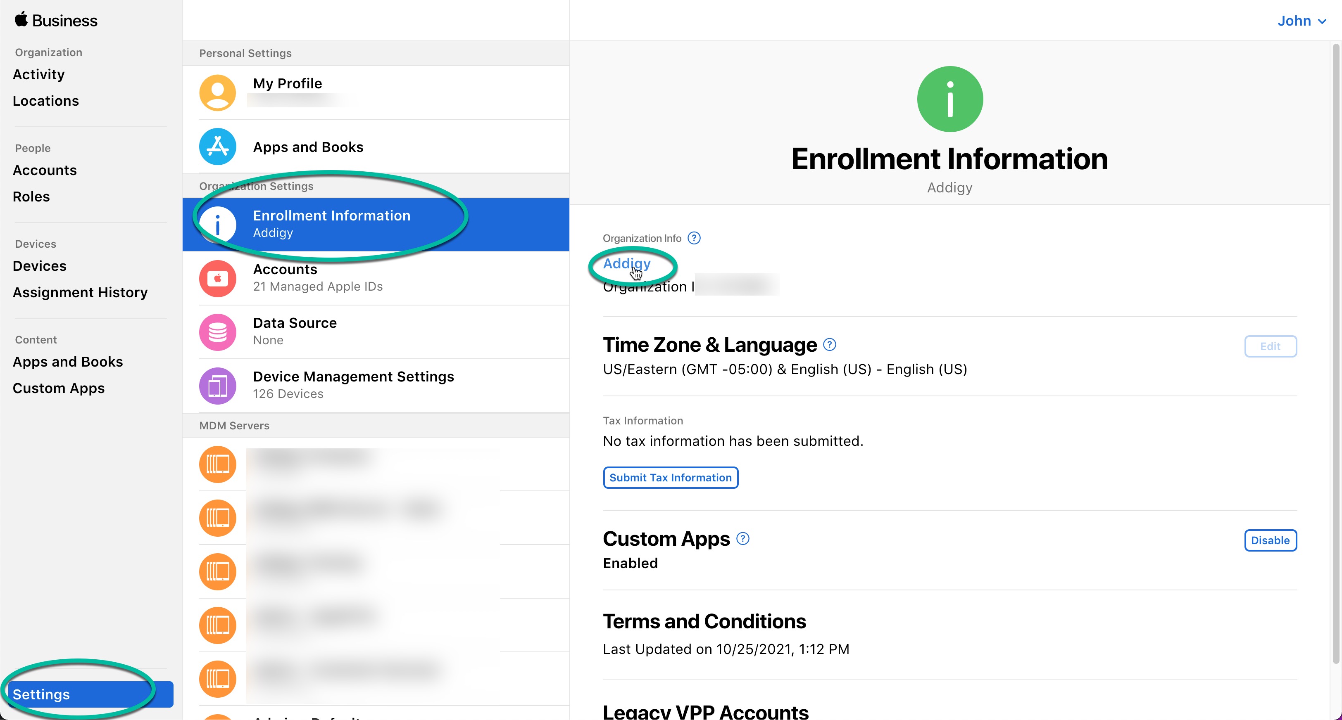Open the Data Source database icon

pyautogui.click(x=217, y=332)
